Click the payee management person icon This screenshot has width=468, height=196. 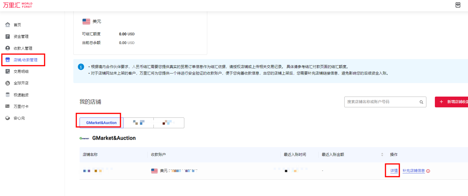[x=8, y=48]
